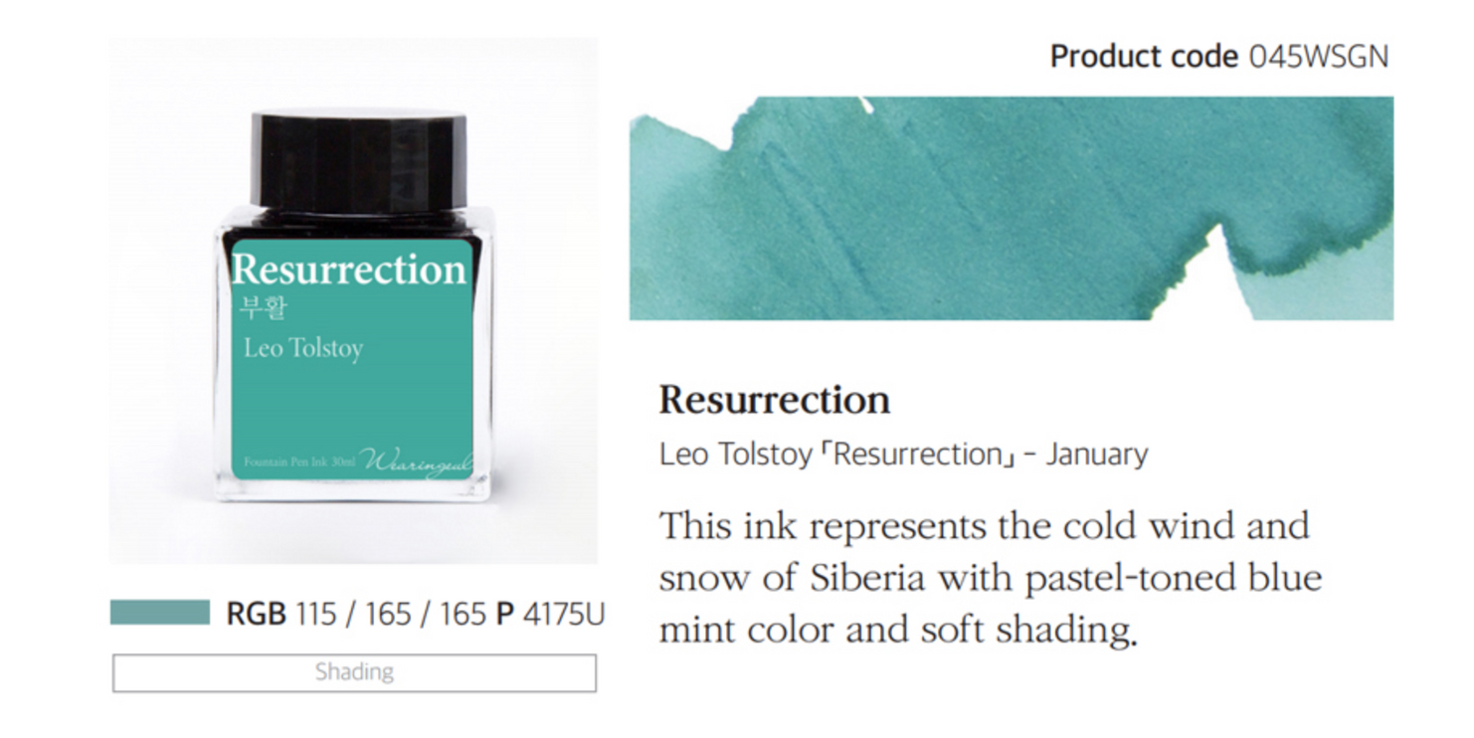Click 'mint color and soft shading' text
The image size is (1474, 738).
897,630
